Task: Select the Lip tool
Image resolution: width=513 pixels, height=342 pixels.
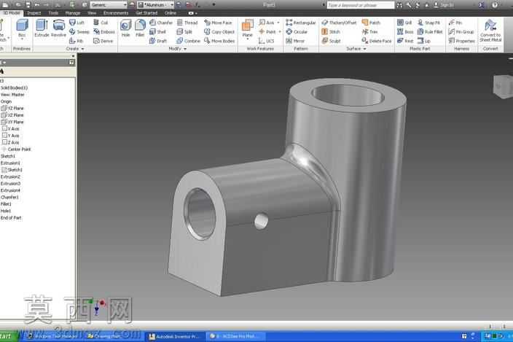Action: (x=424, y=41)
